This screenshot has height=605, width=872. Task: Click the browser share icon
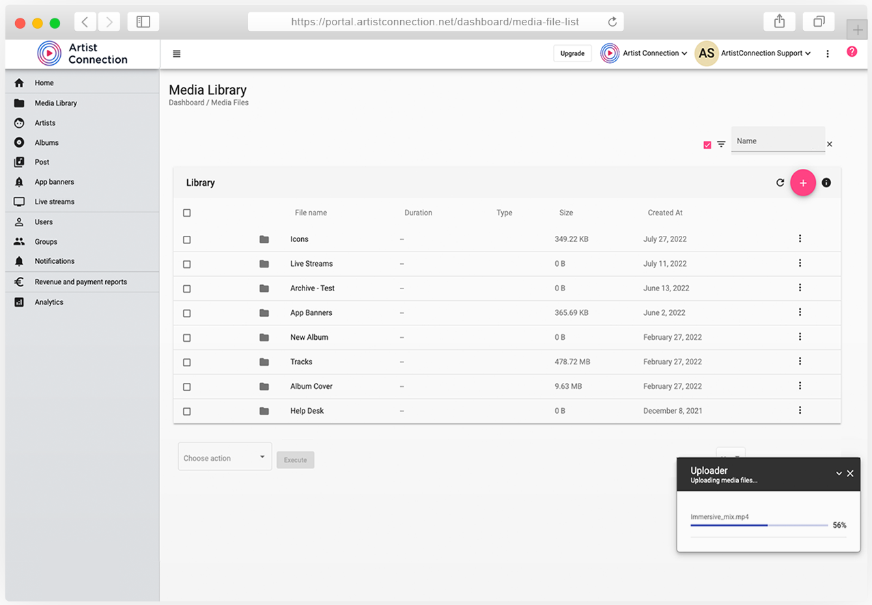tap(779, 22)
